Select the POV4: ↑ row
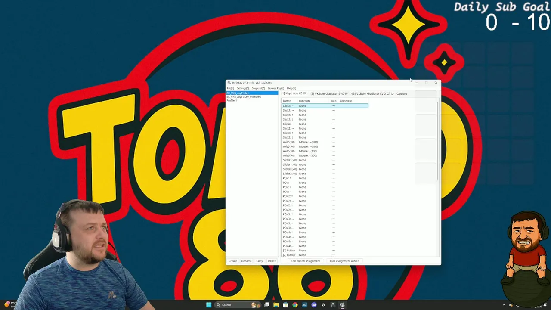 [325, 232]
